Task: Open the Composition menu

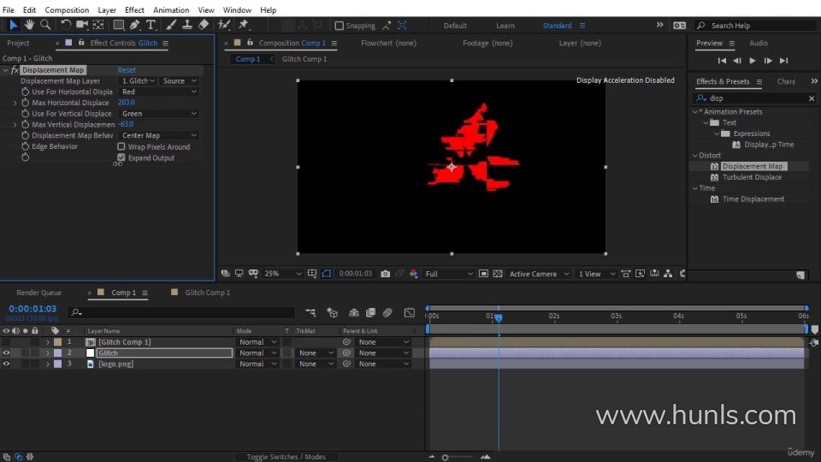Action: (67, 10)
